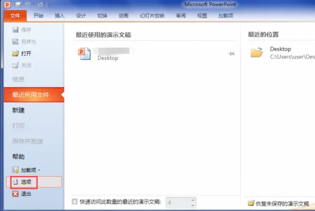Click the 最近的位置 heading

point(263,35)
